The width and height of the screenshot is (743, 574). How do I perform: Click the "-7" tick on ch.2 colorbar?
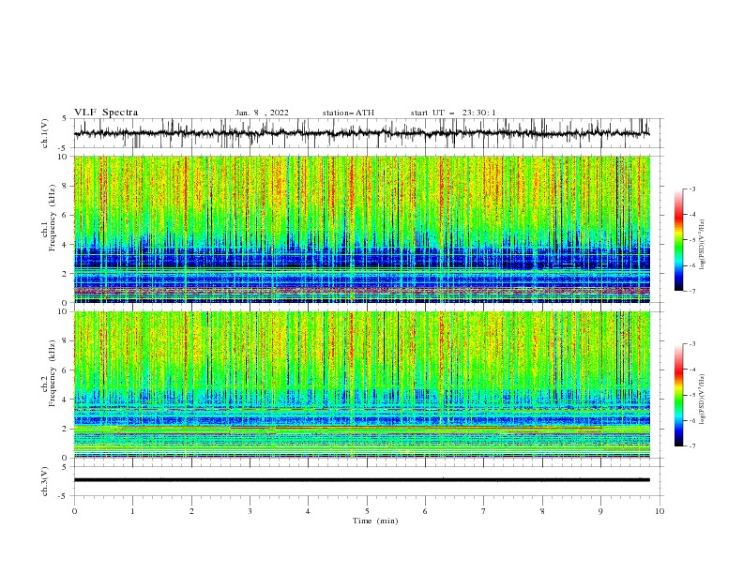coord(691,446)
